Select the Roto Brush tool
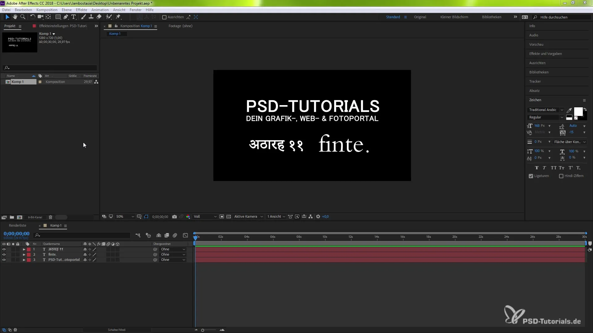Viewport: 593px width, 333px height. pyautogui.click(x=109, y=17)
